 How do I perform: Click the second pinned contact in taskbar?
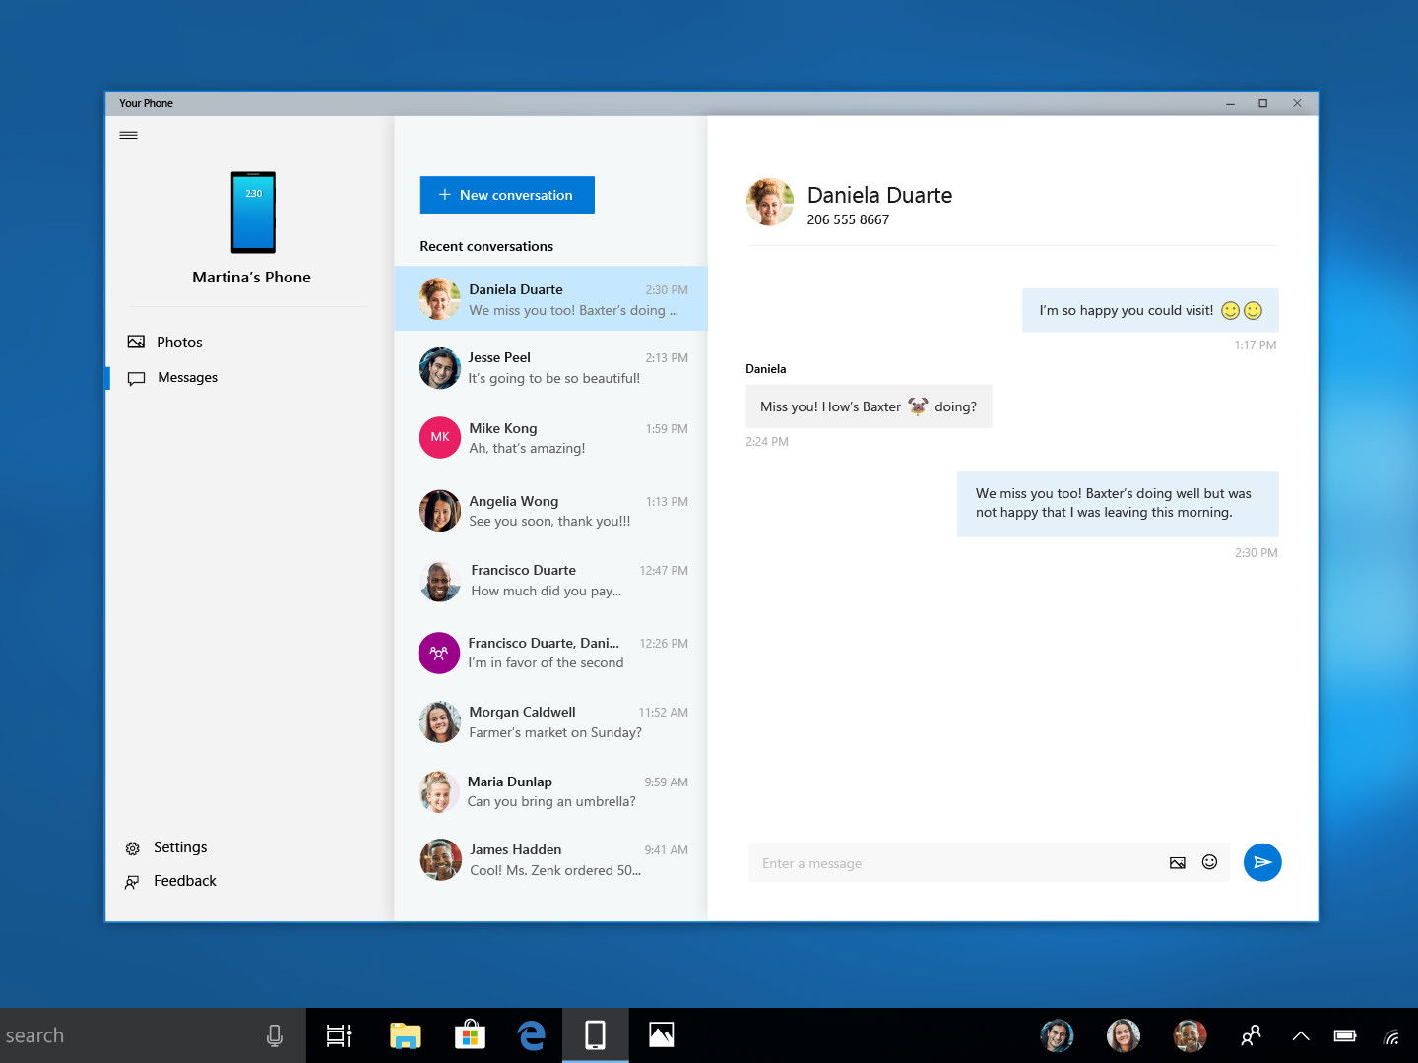[1124, 1035]
